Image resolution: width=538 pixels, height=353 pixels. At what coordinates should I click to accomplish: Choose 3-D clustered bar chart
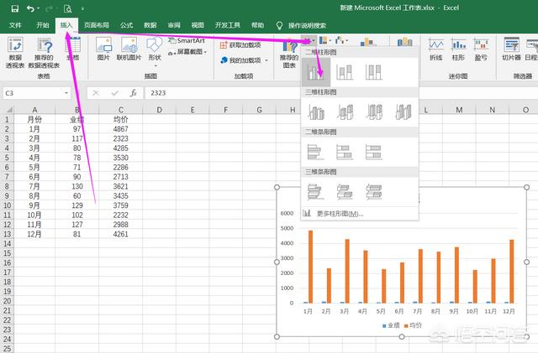coord(316,192)
